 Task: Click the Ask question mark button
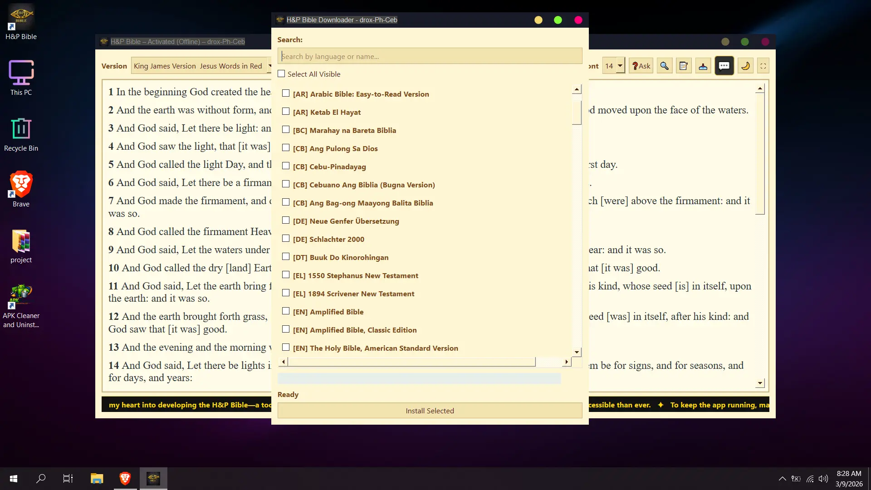tap(641, 66)
